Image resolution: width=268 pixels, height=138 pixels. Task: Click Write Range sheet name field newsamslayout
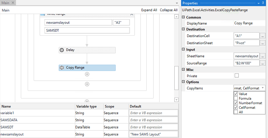coord(78,23)
